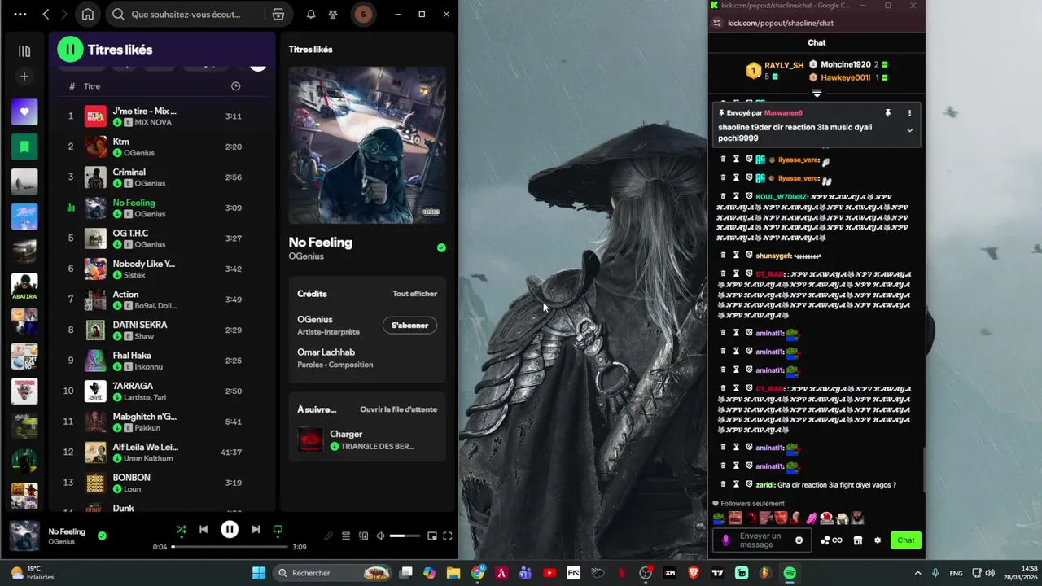Open the friends activity icon in Spotify

click(x=333, y=15)
